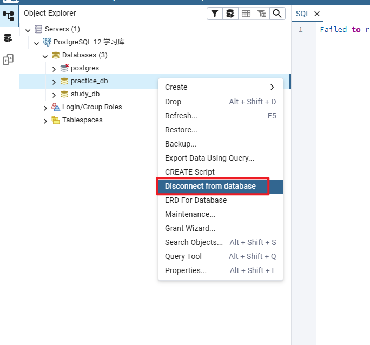Open the Object Explorer sidebar icon

(9, 16)
